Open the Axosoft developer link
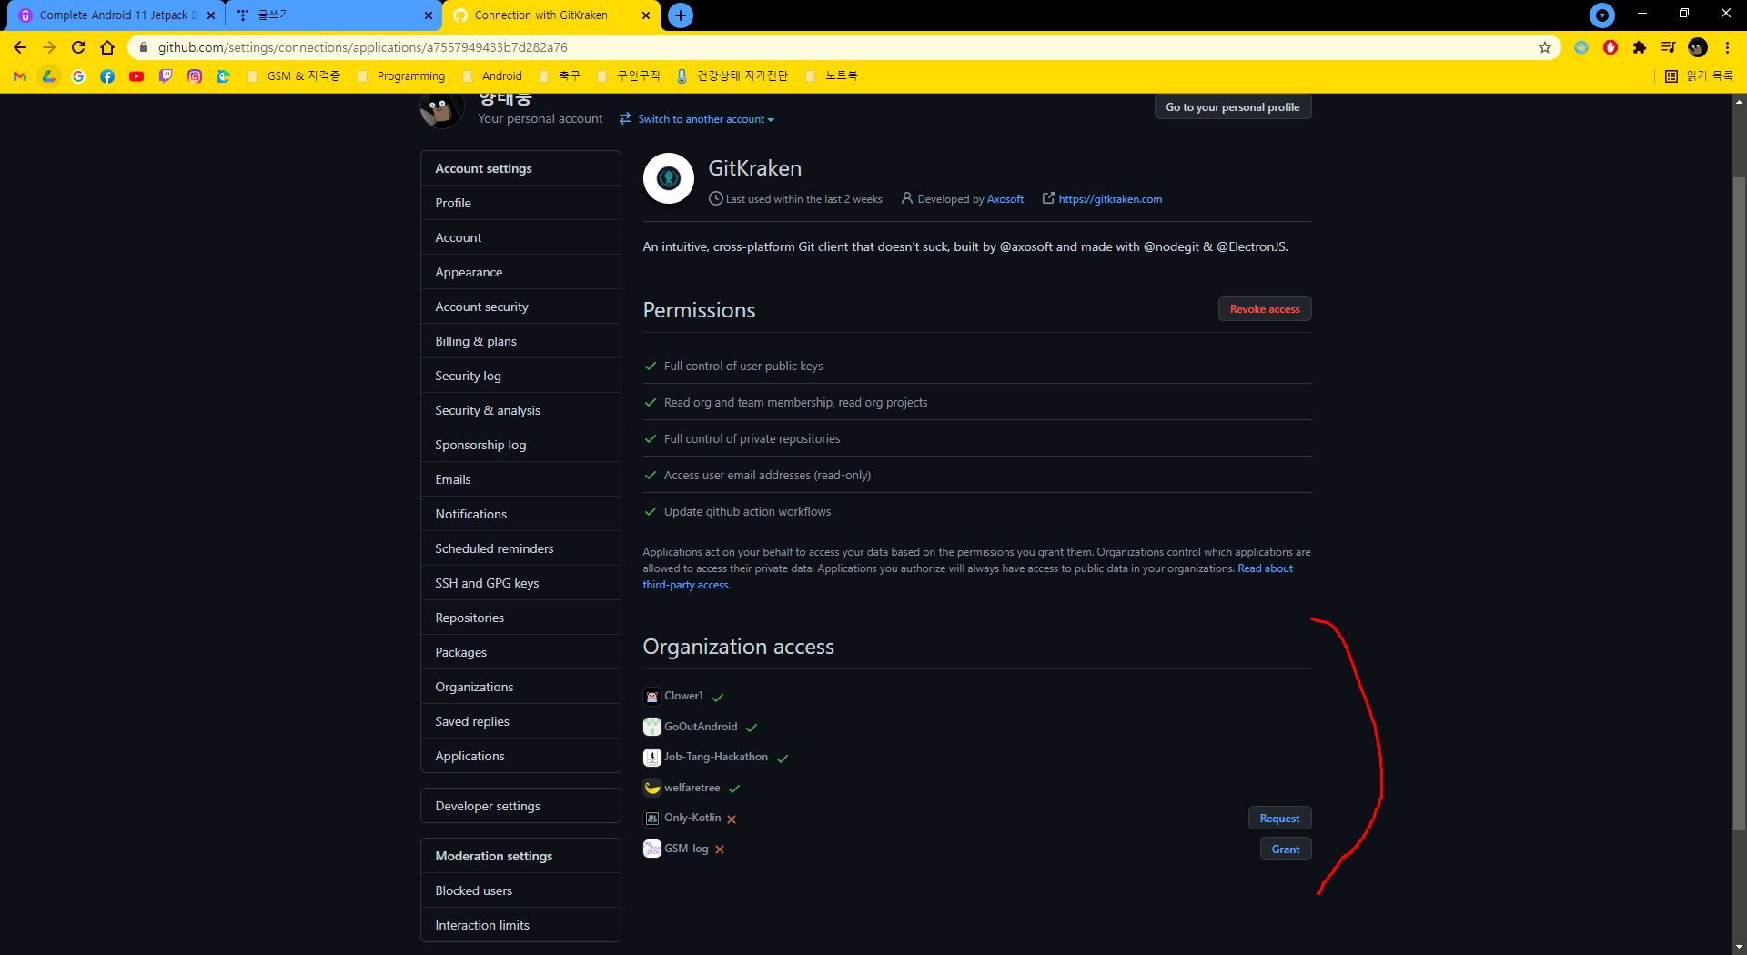The image size is (1747, 955). click(x=1005, y=199)
